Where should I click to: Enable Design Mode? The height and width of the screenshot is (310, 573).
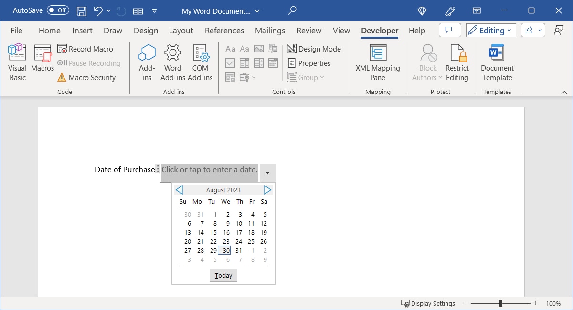[x=314, y=49]
